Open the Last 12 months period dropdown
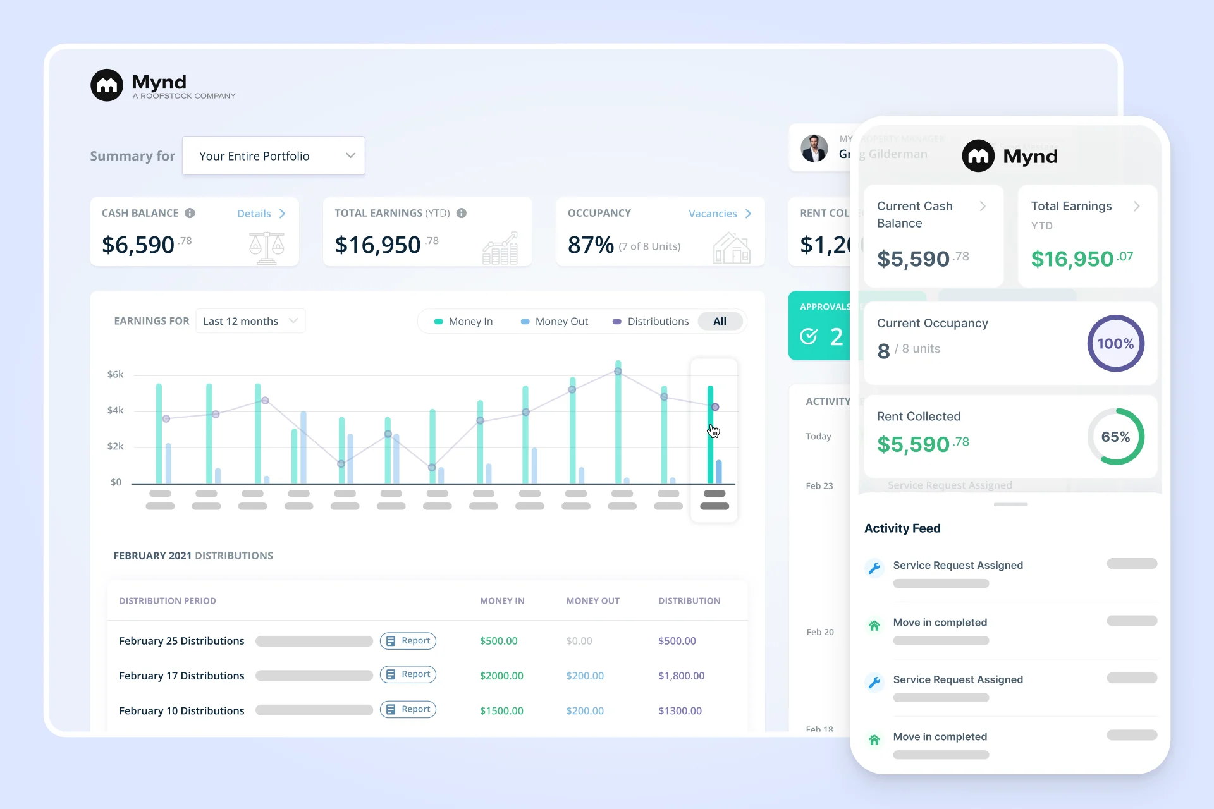The height and width of the screenshot is (809, 1214). point(250,321)
